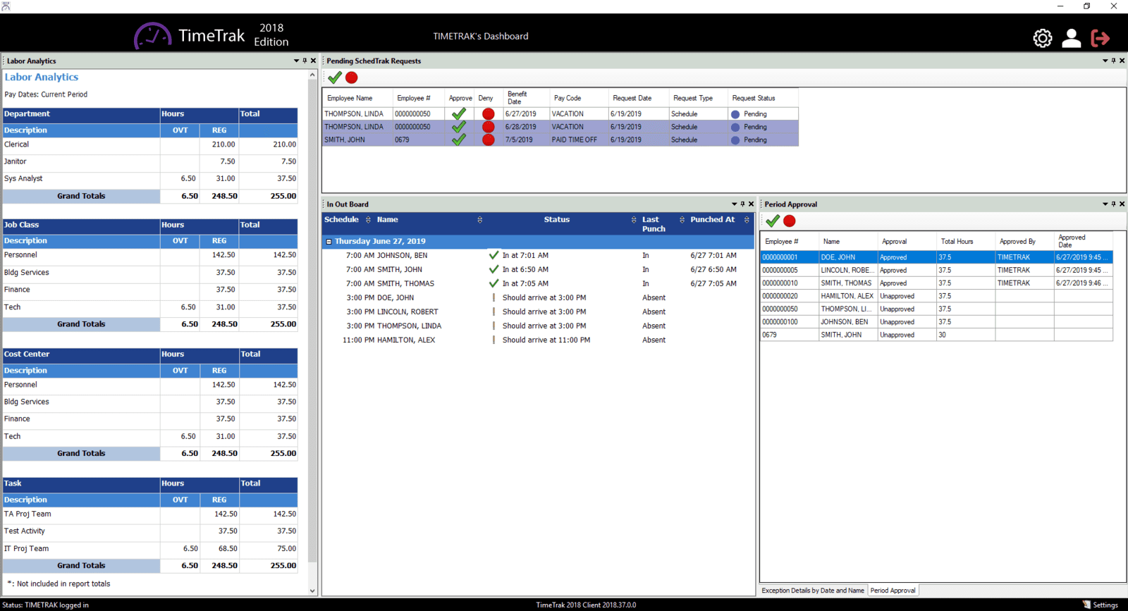This screenshot has height=611, width=1128.
Task: Pin the In Out Board panel
Action: tap(742, 204)
